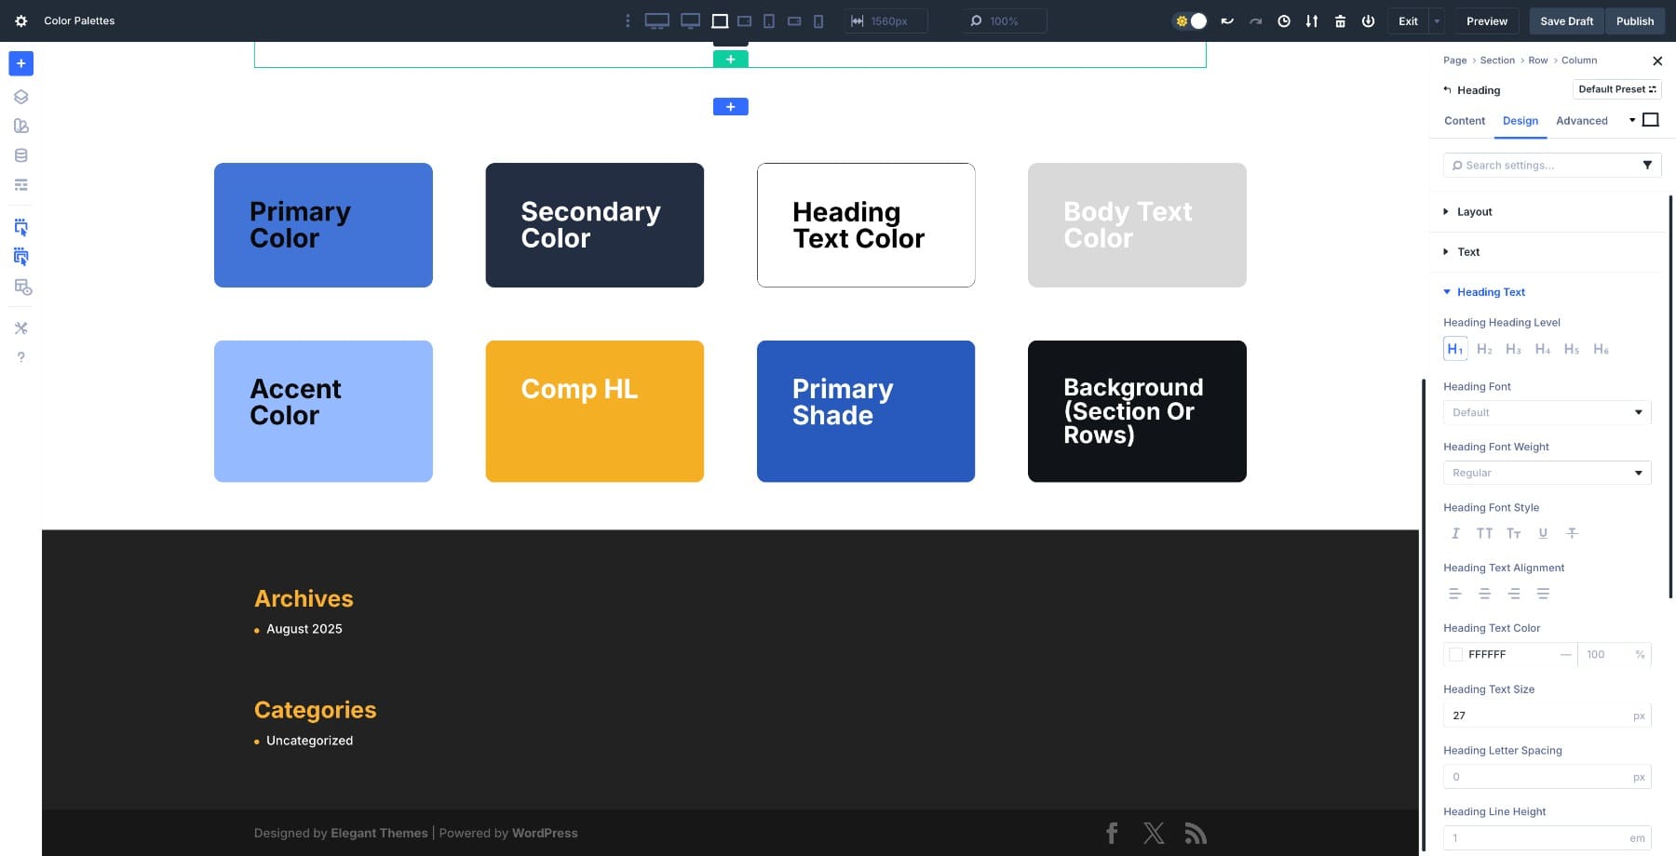
Task: Select Heading Level H3
Action: pyautogui.click(x=1513, y=349)
